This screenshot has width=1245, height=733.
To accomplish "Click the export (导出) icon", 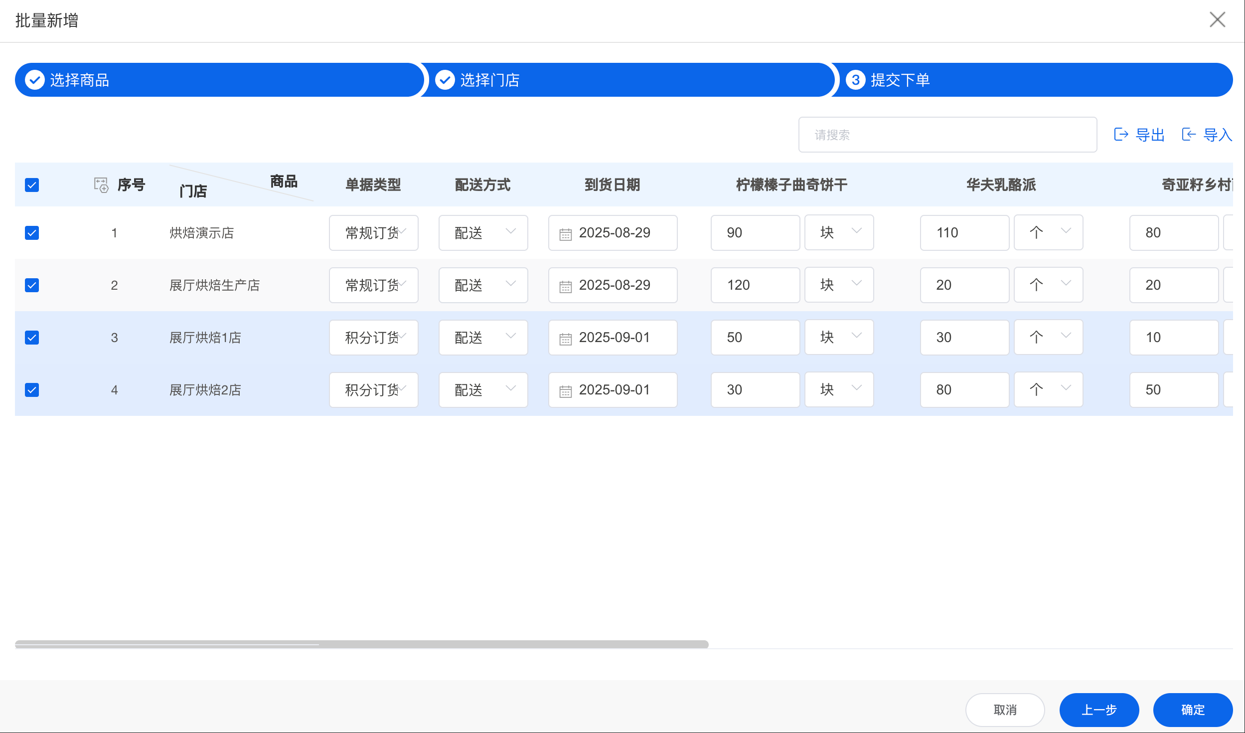I will 1121,135.
